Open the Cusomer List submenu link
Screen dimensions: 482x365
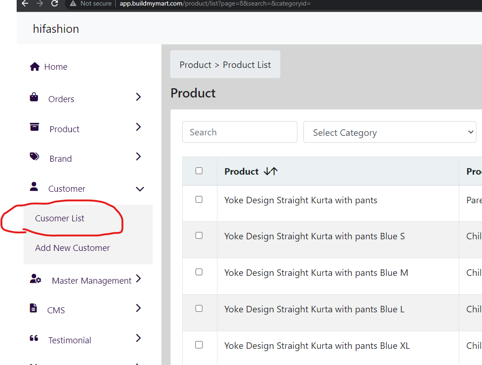[x=60, y=218]
